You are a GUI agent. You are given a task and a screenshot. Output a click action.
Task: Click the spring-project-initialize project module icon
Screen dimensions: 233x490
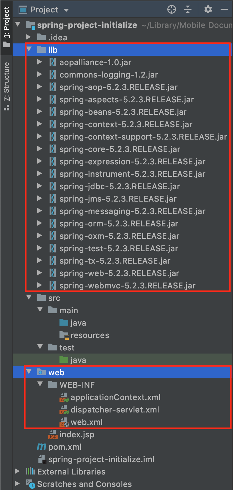pos(31,25)
